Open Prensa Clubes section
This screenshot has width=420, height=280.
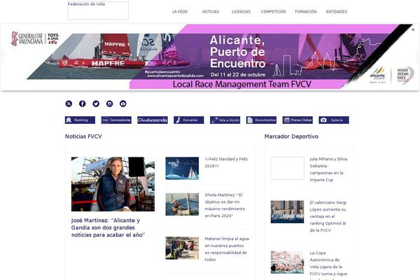pyautogui.click(x=297, y=120)
